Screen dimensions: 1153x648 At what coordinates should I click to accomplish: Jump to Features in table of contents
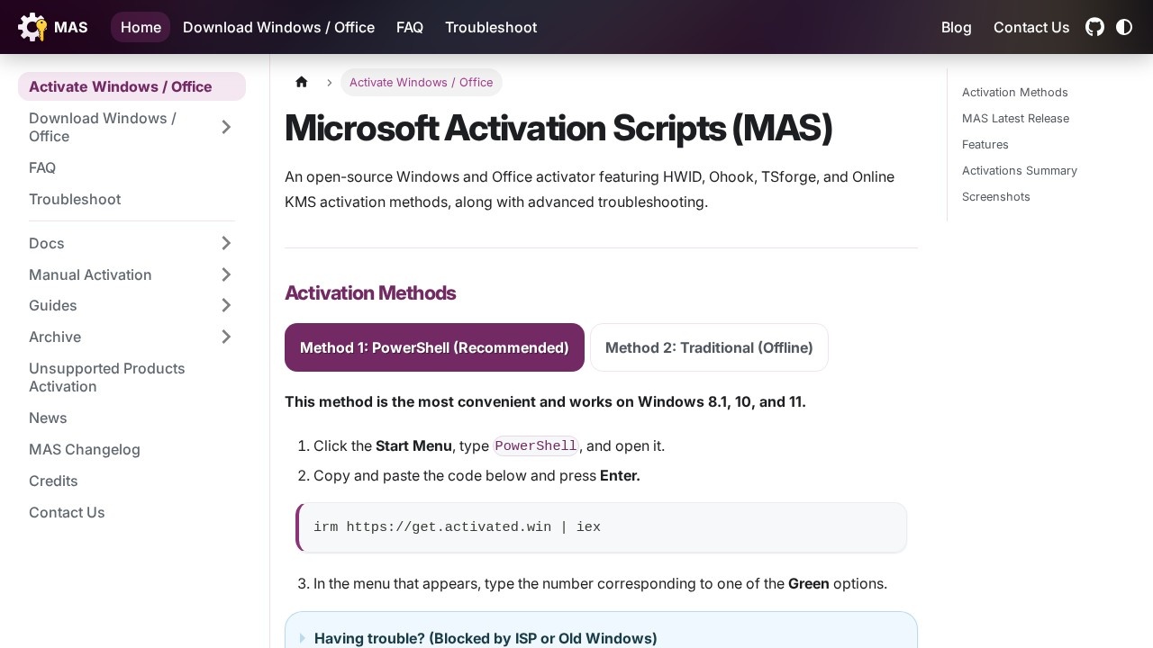[x=985, y=144]
